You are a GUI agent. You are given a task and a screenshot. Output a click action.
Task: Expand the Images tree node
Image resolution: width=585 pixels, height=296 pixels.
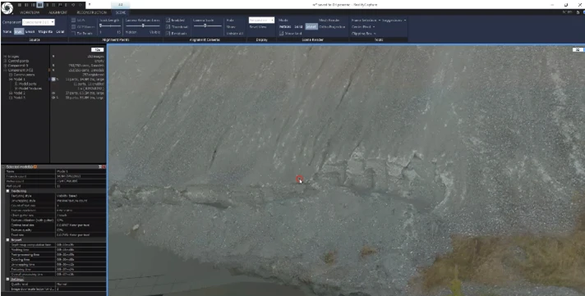(5, 57)
